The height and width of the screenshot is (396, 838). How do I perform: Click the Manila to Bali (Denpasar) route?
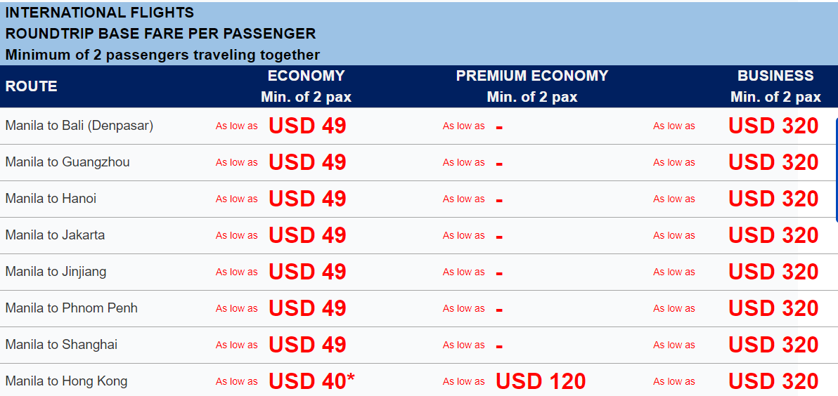tap(79, 126)
